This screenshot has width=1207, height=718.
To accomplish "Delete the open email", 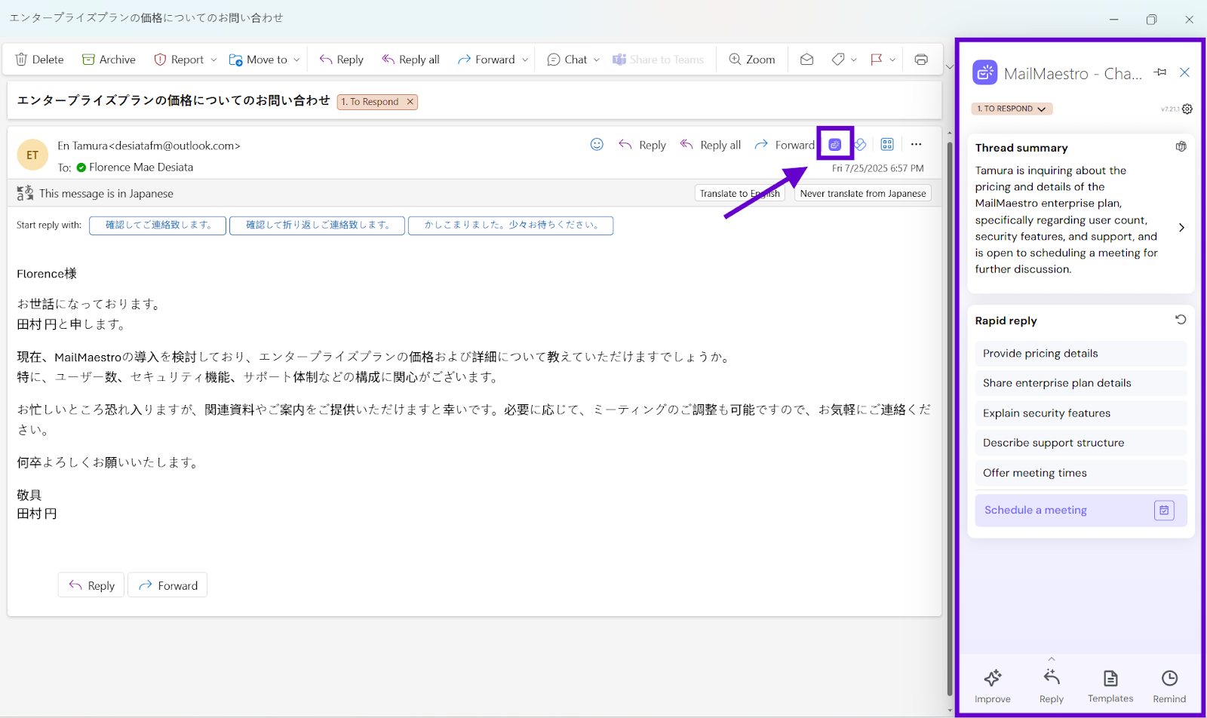I will tap(39, 60).
